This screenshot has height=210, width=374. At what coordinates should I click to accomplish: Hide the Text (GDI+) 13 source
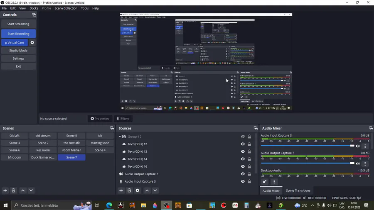243,151
